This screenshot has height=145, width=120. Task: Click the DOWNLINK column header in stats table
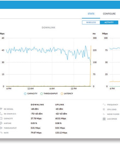pos(37,105)
